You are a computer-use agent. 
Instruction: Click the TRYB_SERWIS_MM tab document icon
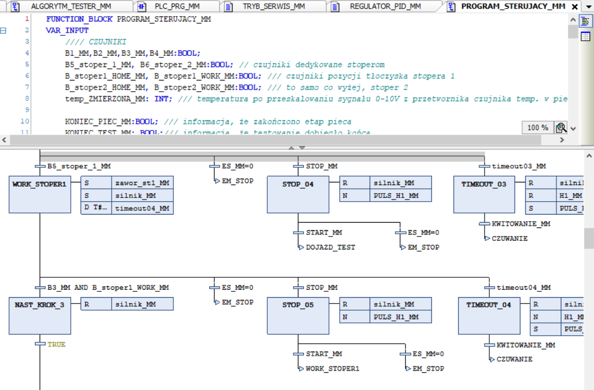(229, 6)
